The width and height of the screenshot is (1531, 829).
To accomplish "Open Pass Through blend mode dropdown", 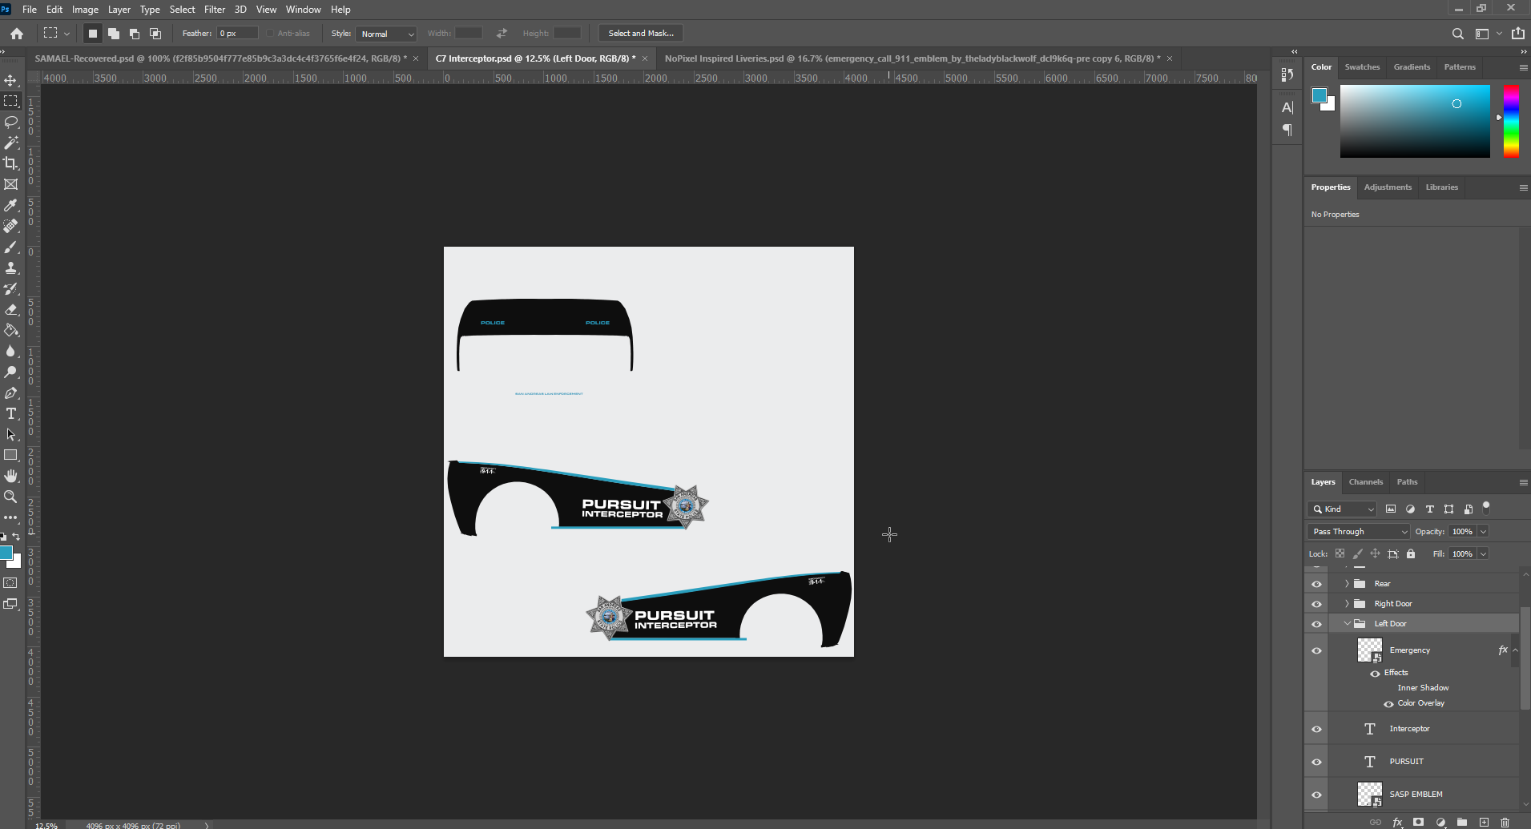I will pos(1359,531).
